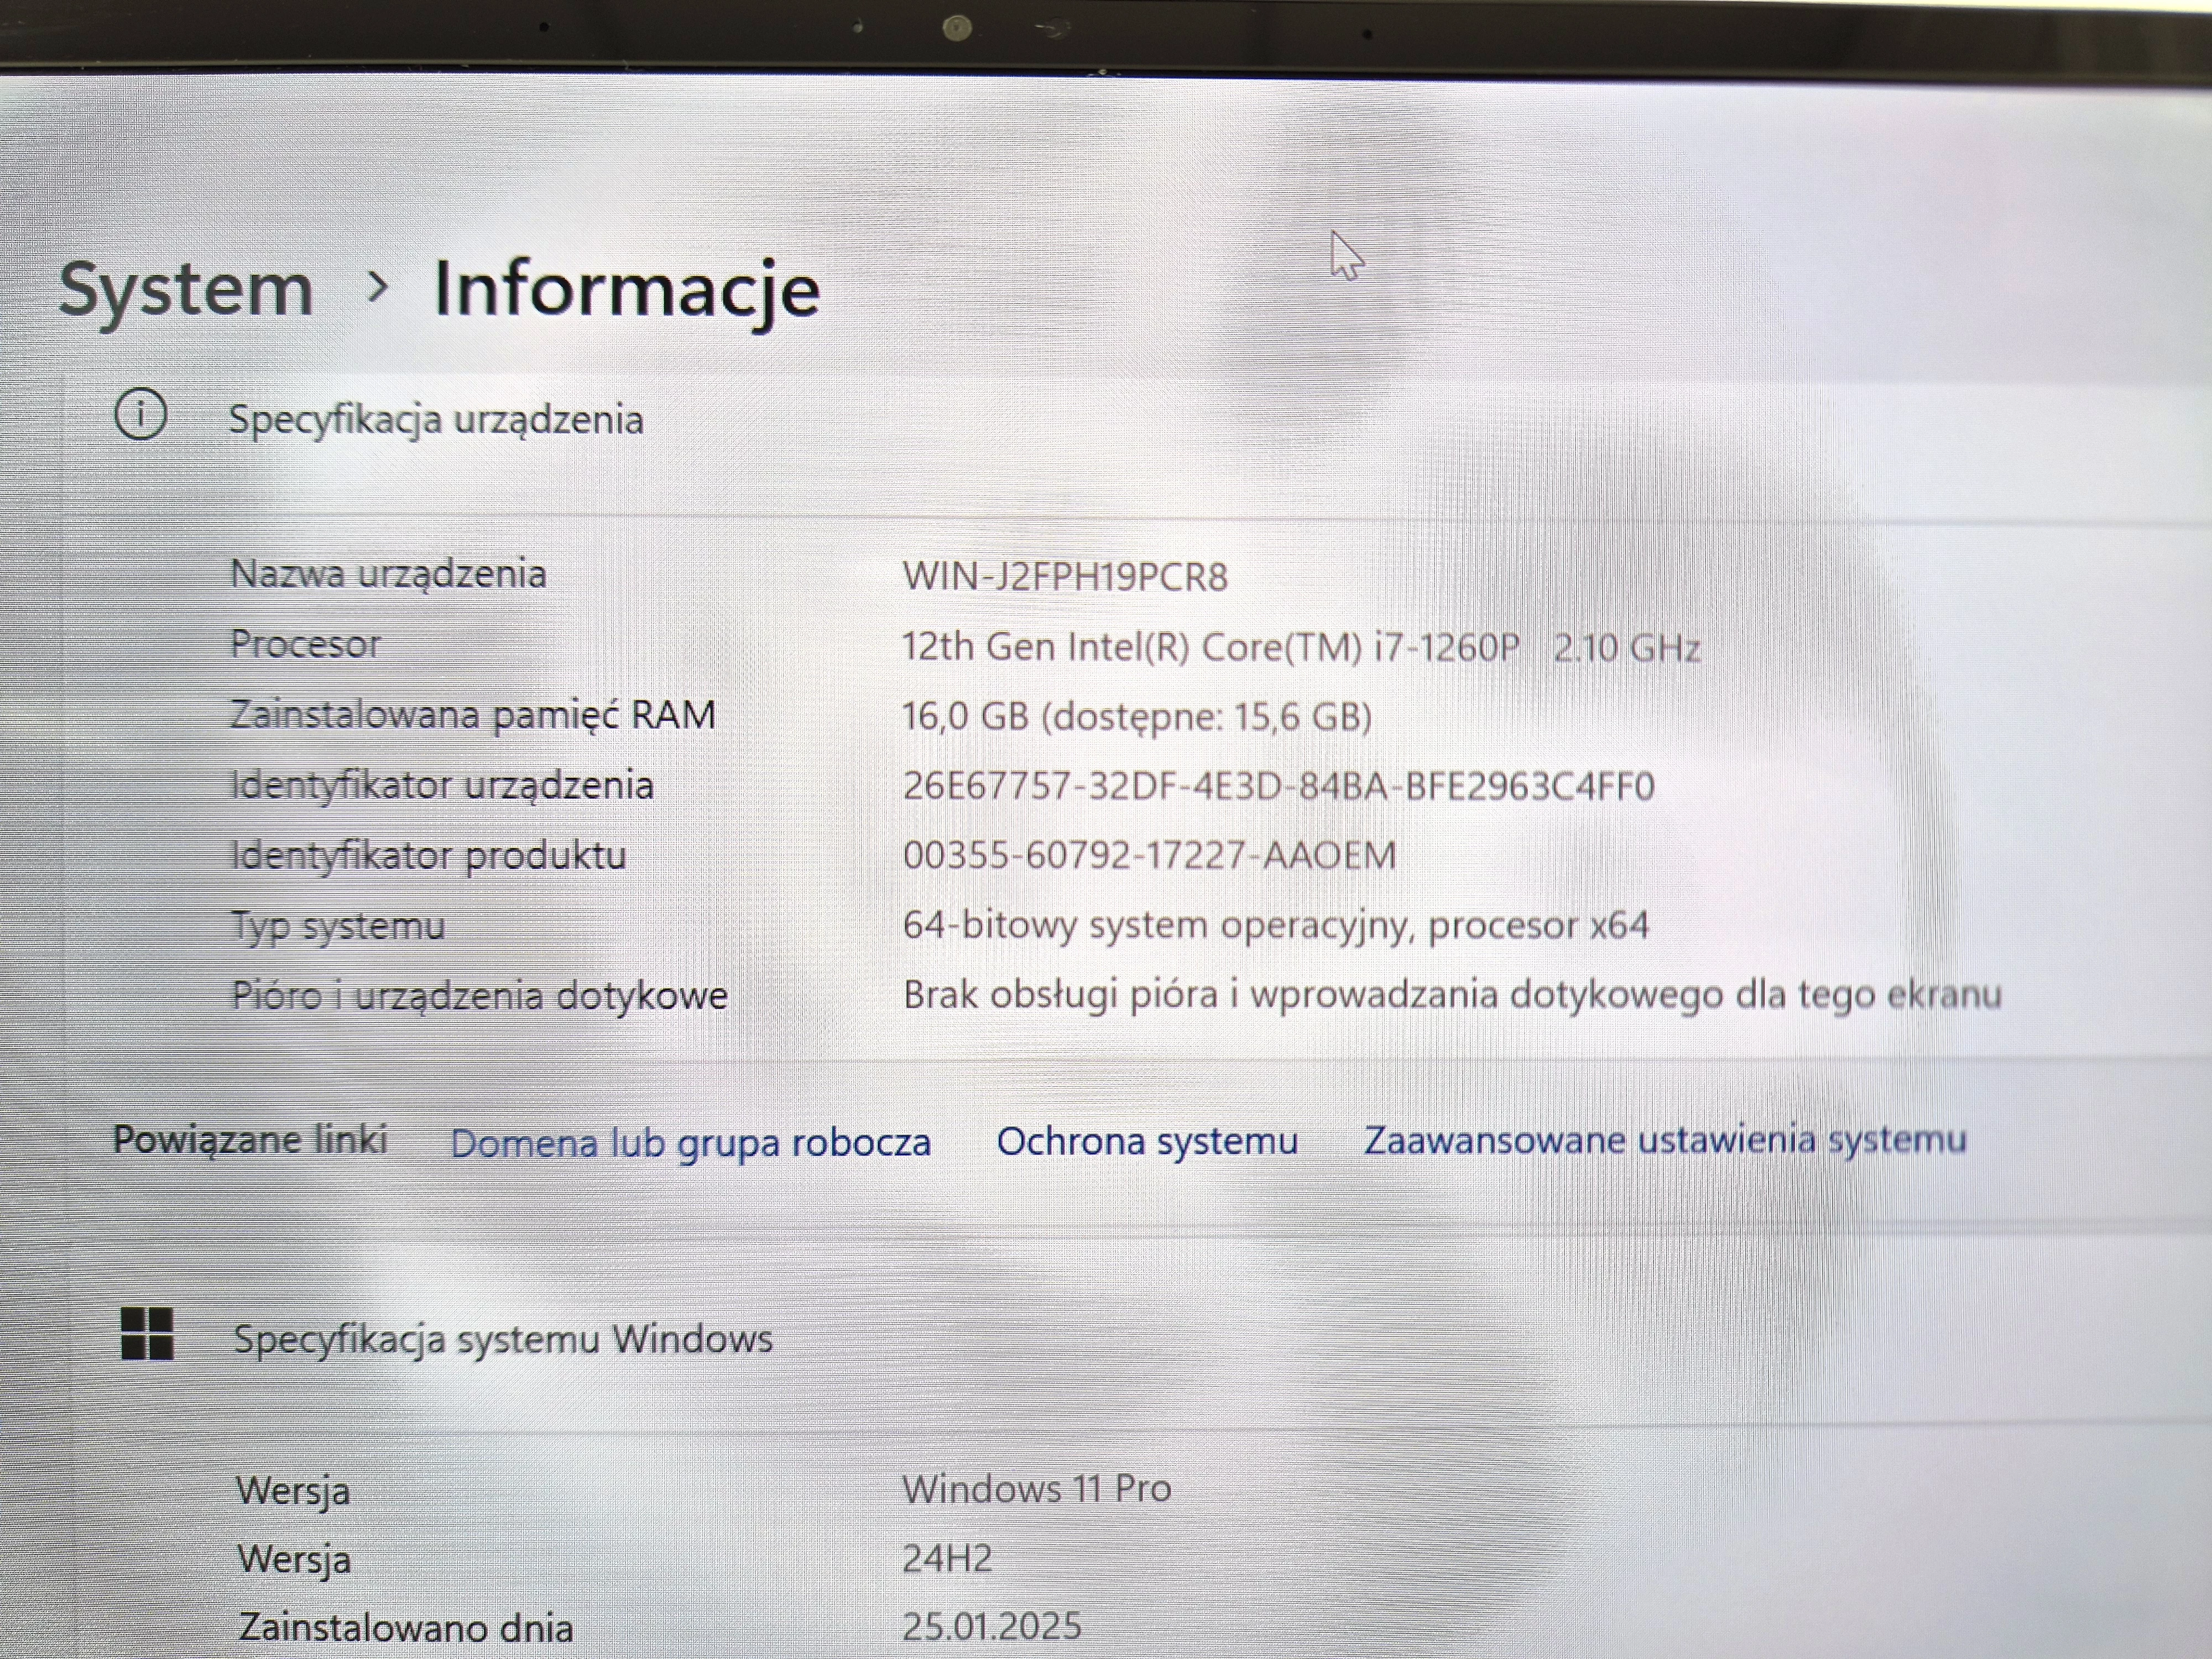Select device ID 26E67757-32DF-4E3D-84BA-BFE2963C4FF0

click(x=1278, y=786)
